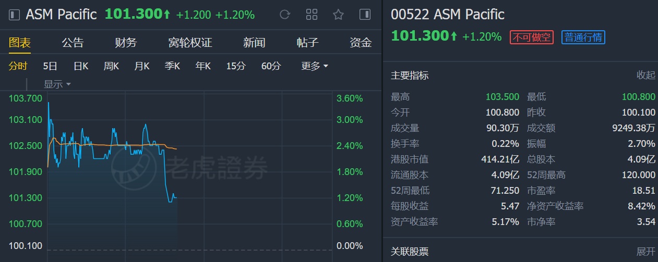The image size is (658, 262).
Task: Toggle the side panel icon
Action: tap(365, 15)
